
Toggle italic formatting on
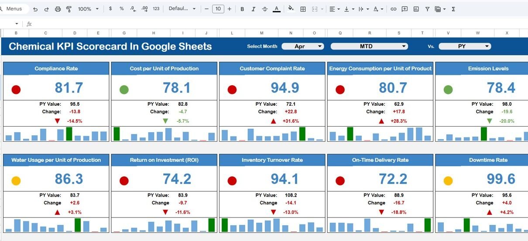pyautogui.click(x=254, y=9)
